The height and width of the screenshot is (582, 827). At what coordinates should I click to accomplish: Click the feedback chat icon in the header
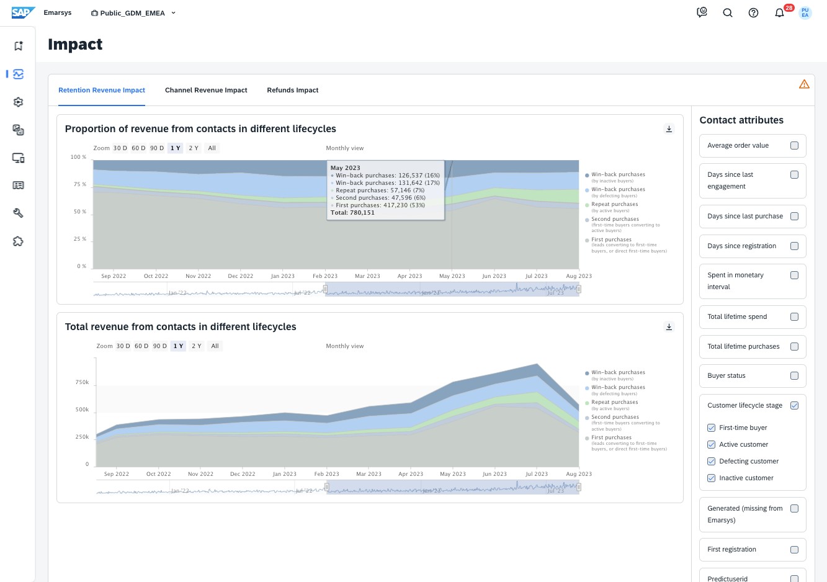coord(702,12)
